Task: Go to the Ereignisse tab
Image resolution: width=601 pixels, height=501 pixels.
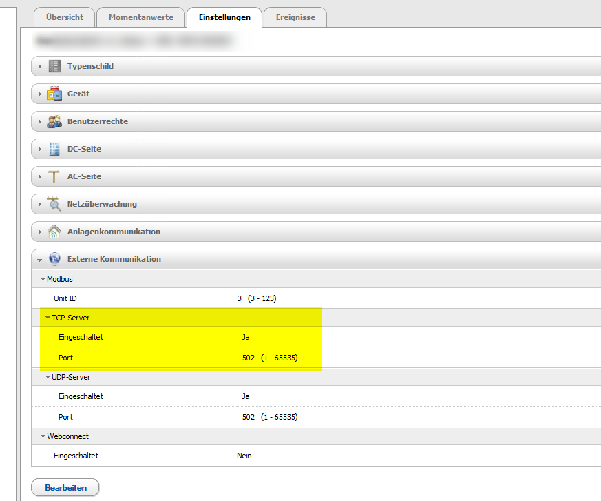Action: coord(295,17)
